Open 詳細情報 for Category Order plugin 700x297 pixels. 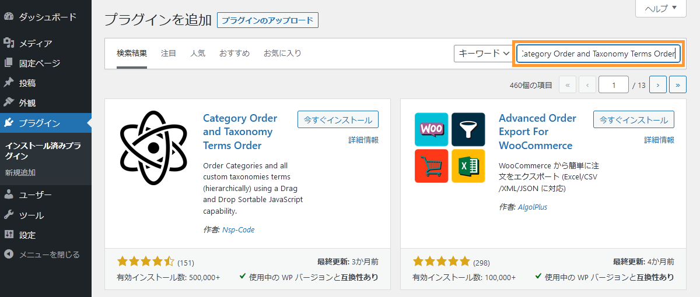363,140
